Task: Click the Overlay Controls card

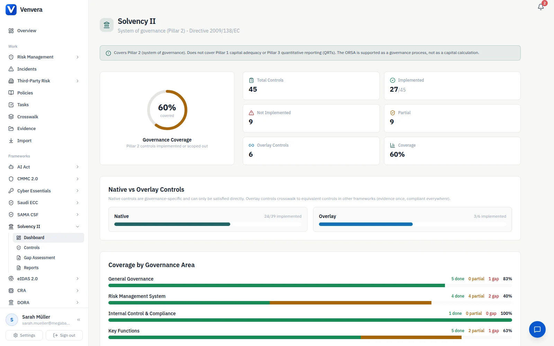Action: [311, 151]
